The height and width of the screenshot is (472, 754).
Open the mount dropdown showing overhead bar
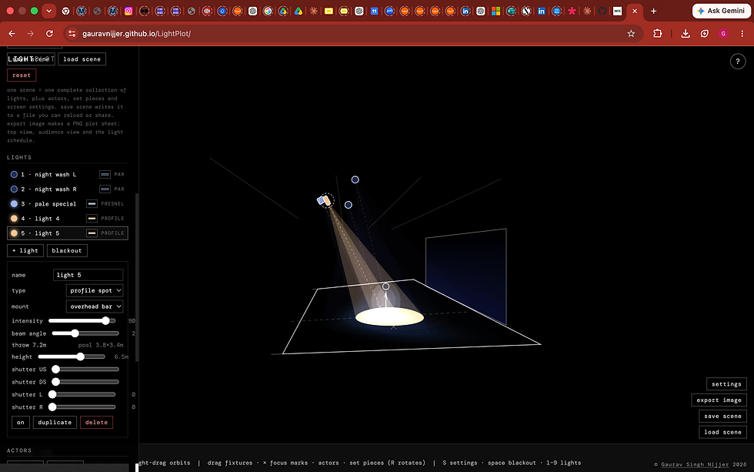pyautogui.click(x=95, y=306)
